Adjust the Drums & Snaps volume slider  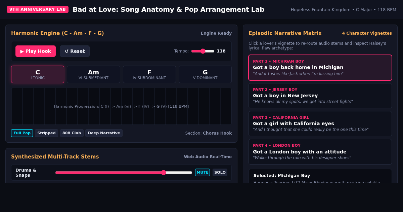point(124,173)
